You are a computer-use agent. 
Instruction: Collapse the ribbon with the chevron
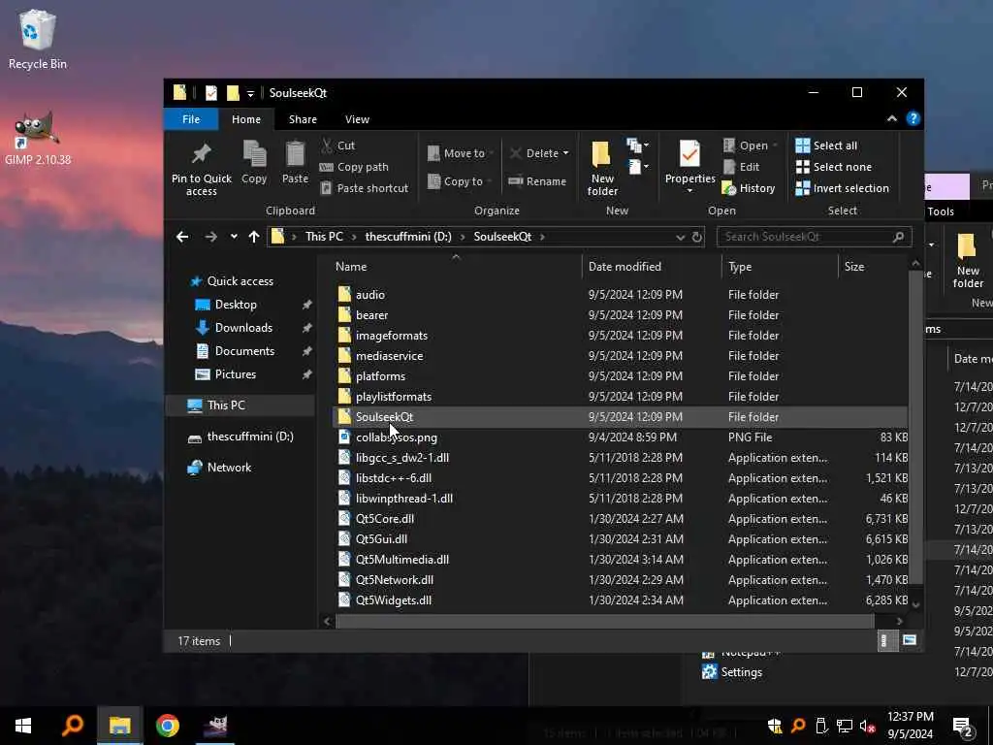tap(892, 118)
